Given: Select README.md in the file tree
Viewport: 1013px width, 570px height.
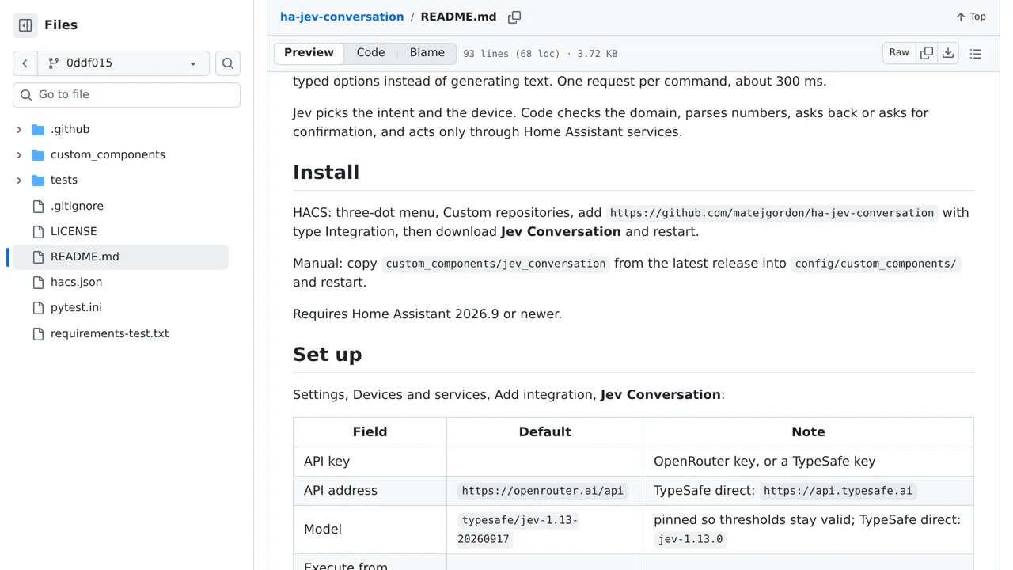Looking at the screenshot, I should [120, 256].
